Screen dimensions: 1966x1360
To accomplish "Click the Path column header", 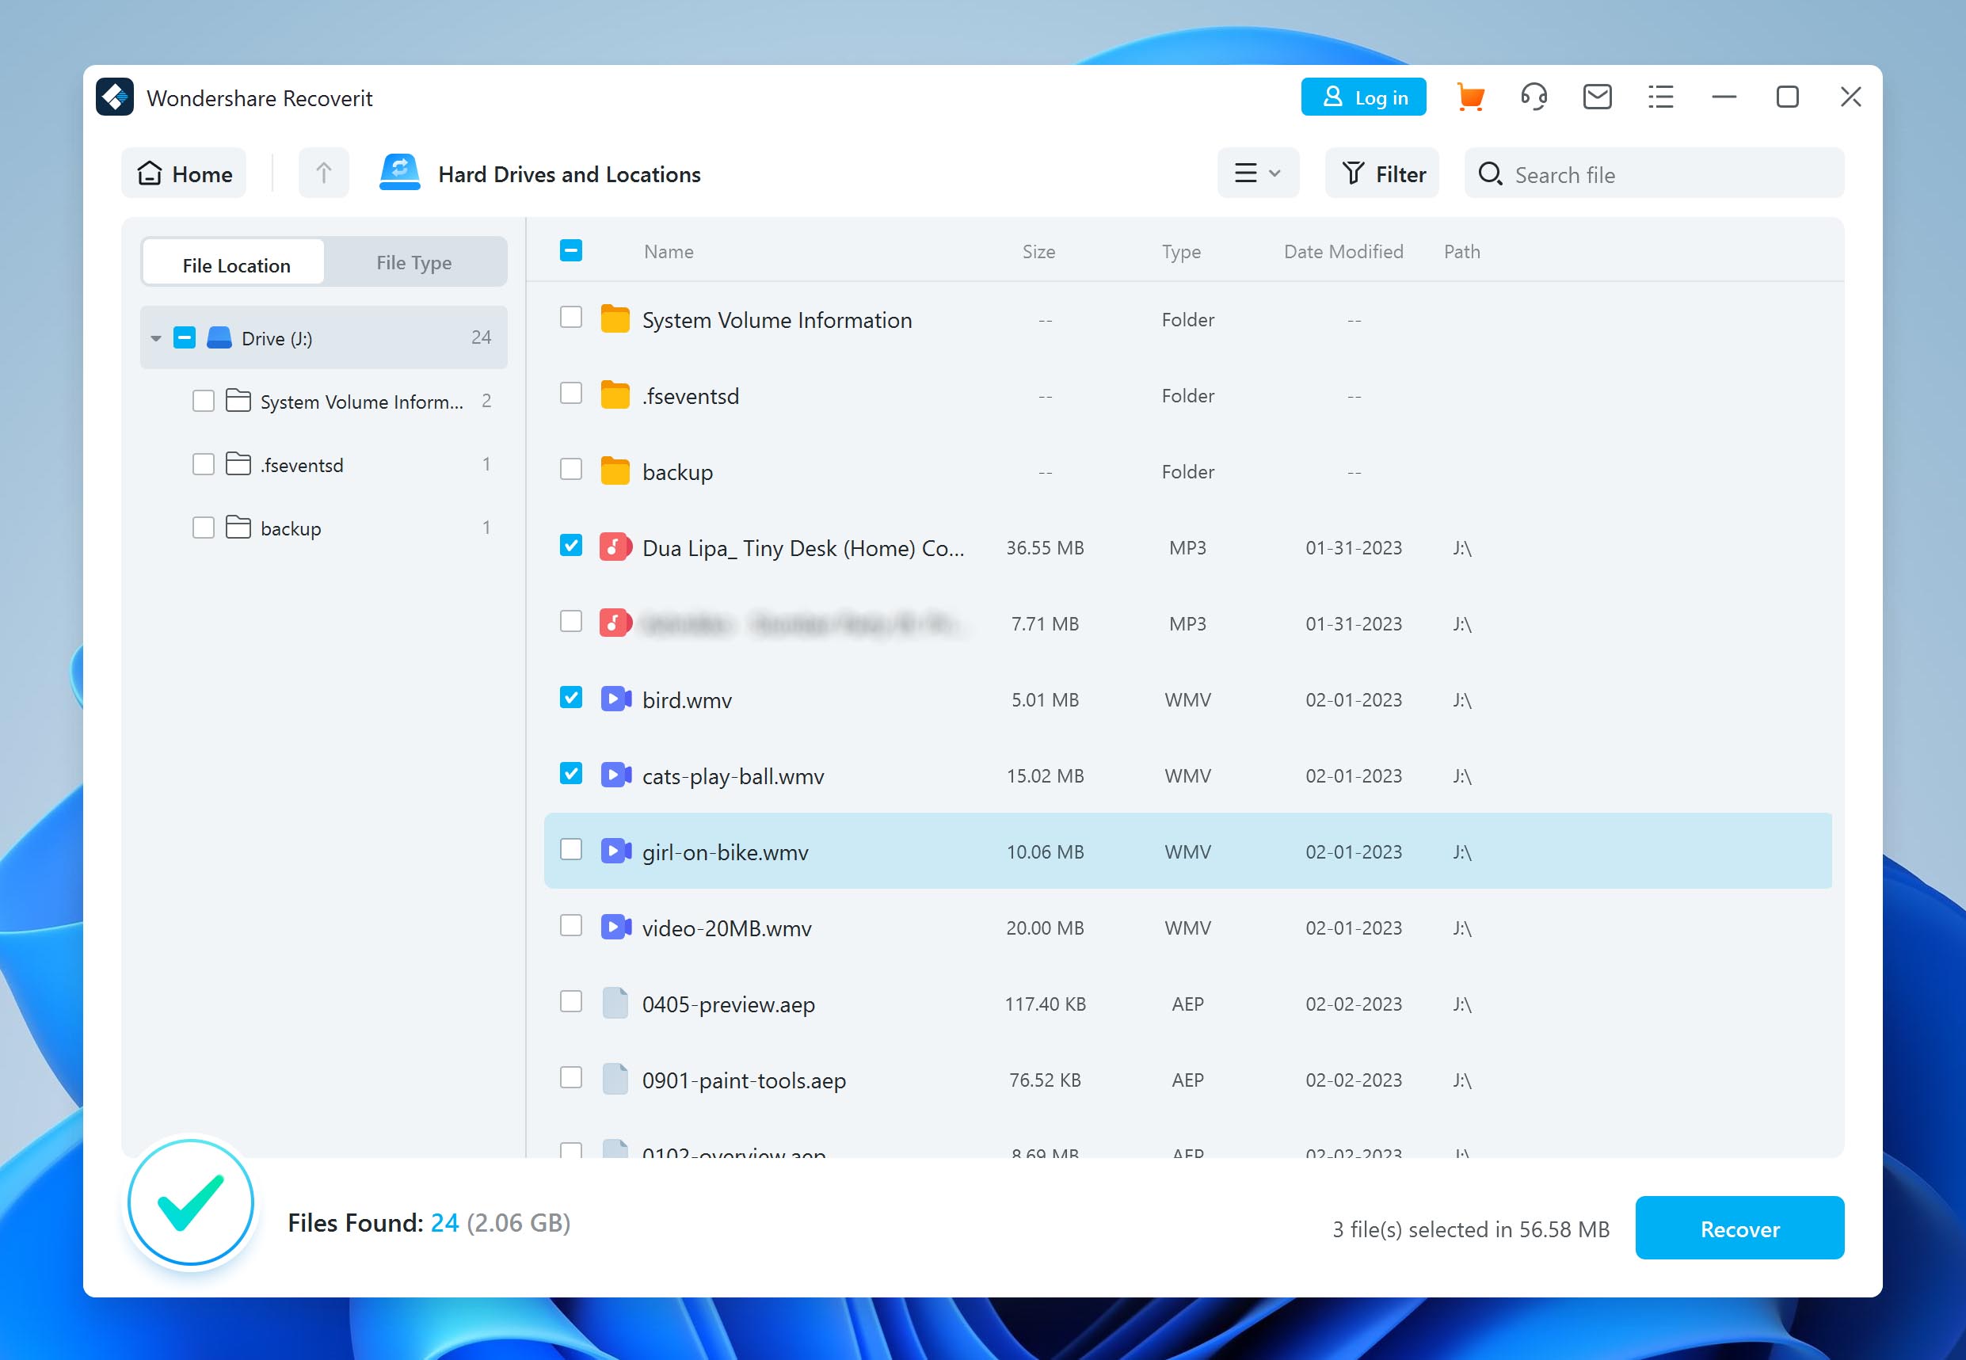I will [x=1461, y=251].
